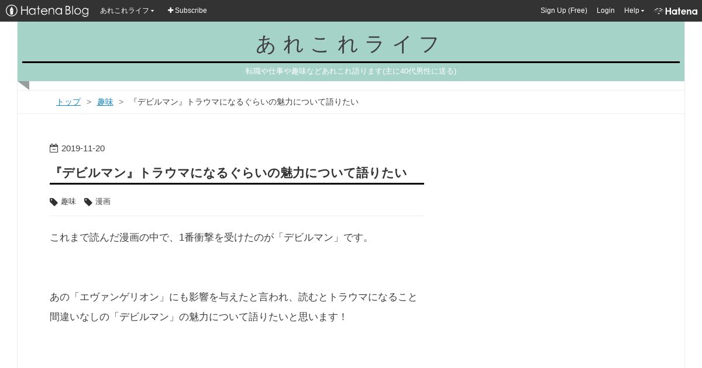
Task: Click the calendar icon beside the date
Action: coord(54,148)
